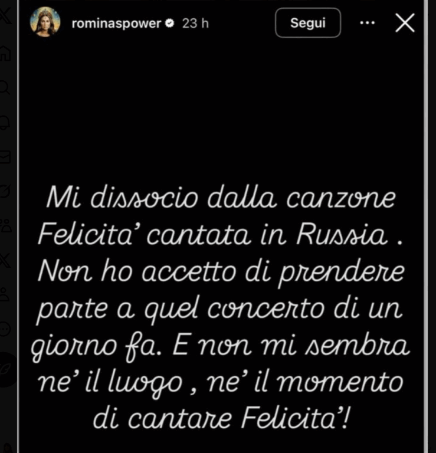The image size is (436, 453).
Task: Open Grok via the slashed-circle icon
Action: click(x=5, y=191)
